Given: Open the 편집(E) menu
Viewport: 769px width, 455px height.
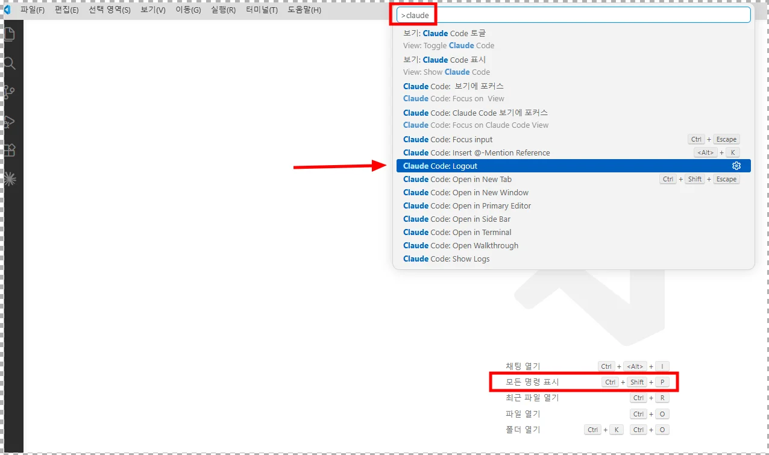Looking at the screenshot, I should pyautogui.click(x=66, y=10).
